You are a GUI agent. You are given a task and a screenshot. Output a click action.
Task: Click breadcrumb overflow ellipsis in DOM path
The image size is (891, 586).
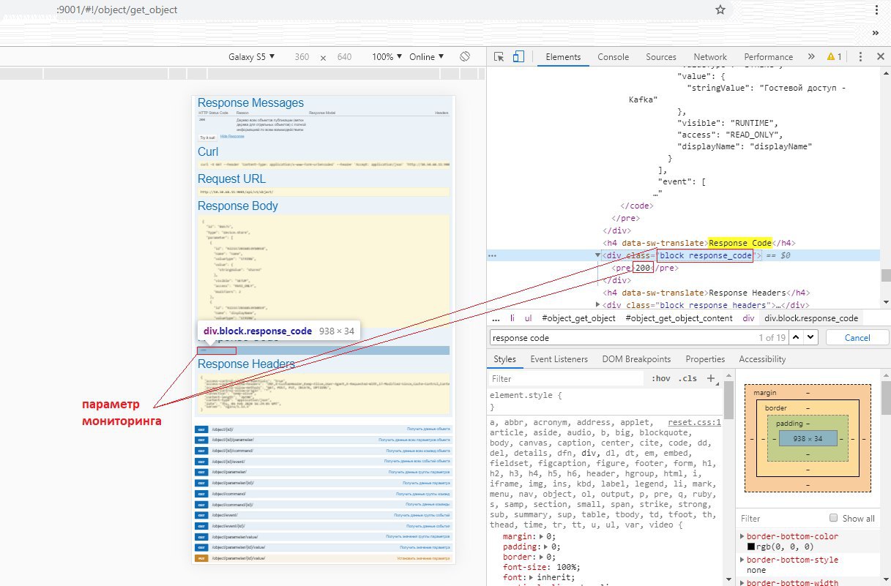pyautogui.click(x=496, y=318)
